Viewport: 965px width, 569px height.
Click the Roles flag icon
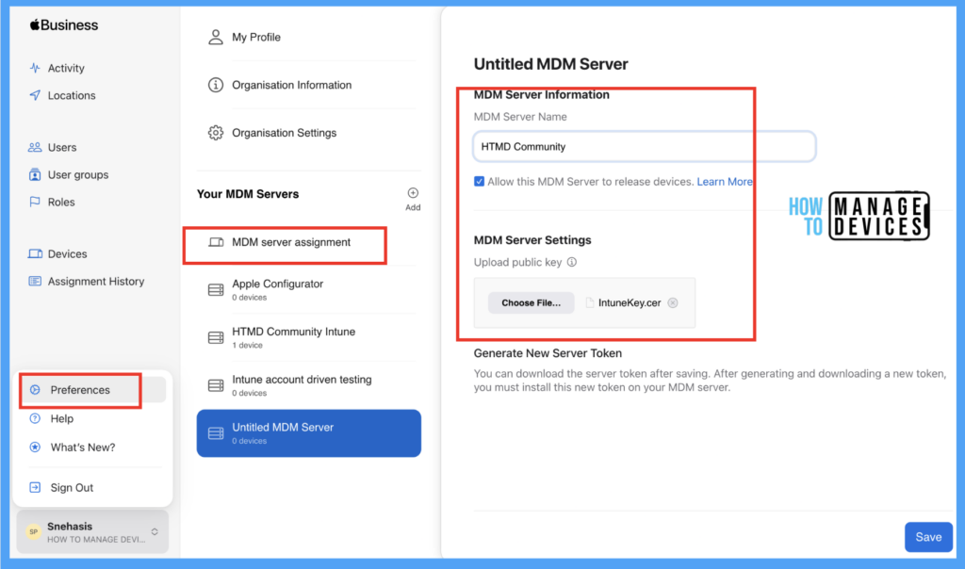(x=35, y=202)
